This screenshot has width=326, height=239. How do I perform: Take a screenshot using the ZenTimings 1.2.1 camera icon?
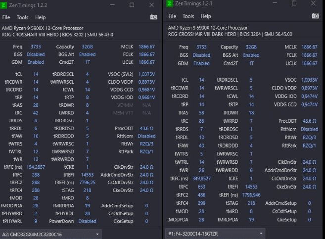coord(315,16)
